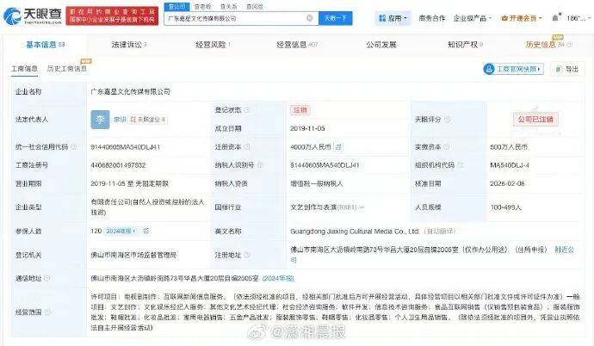The width and height of the screenshot is (594, 346).
Task: Switch to the 法律诉讼 tab
Action: (x=129, y=45)
